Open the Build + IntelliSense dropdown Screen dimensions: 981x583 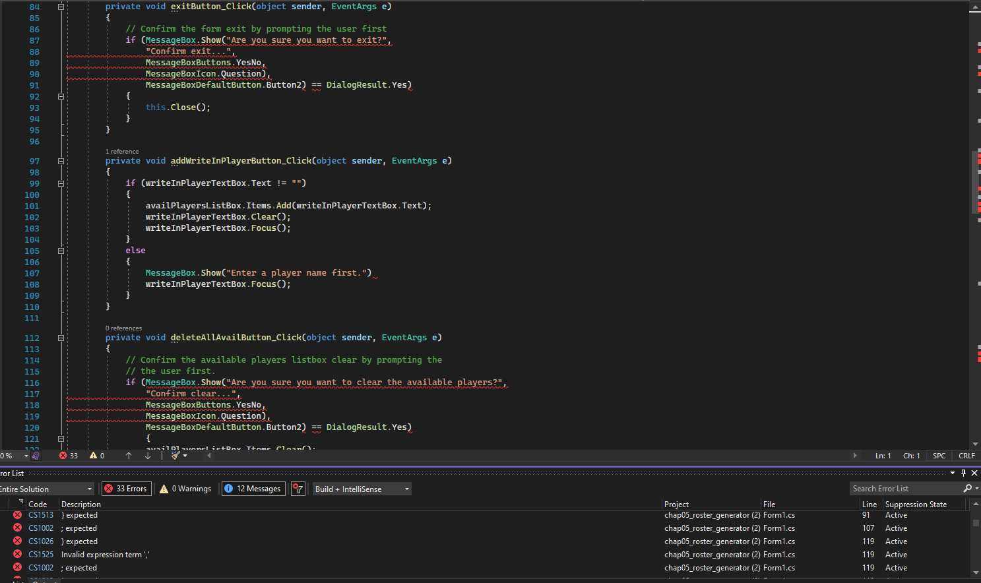point(362,489)
